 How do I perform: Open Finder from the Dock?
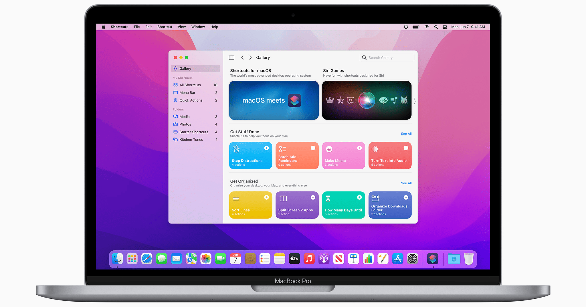point(117,259)
